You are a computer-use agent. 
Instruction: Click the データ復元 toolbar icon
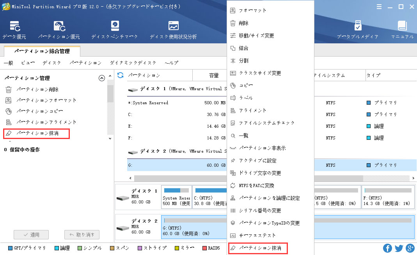pyautogui.click(x=14, y=27)
